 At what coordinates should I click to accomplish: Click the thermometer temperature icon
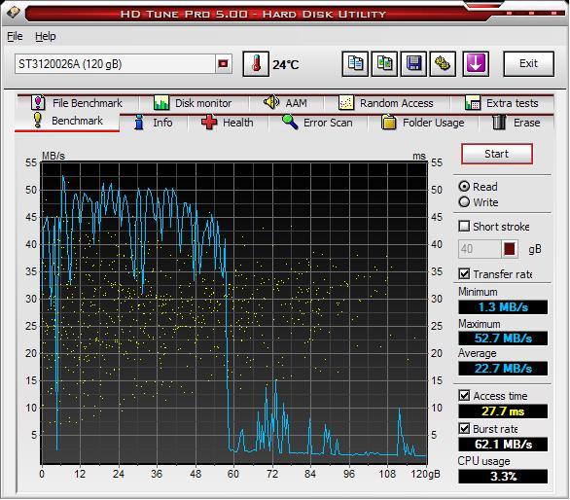coord(256,64)
